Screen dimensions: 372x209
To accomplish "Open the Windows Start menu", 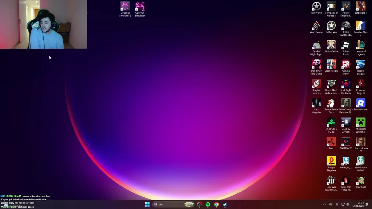I will 147,204.
